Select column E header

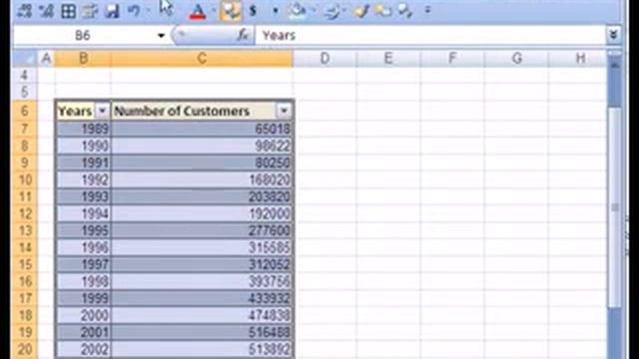coord(388,59)
